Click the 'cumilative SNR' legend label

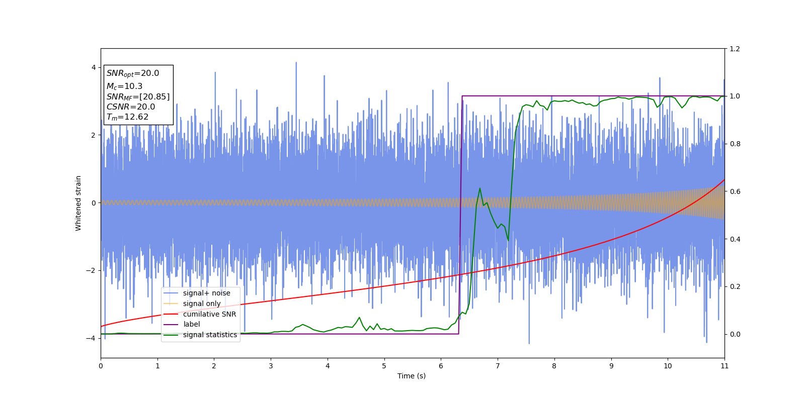[x=209, y=314]
